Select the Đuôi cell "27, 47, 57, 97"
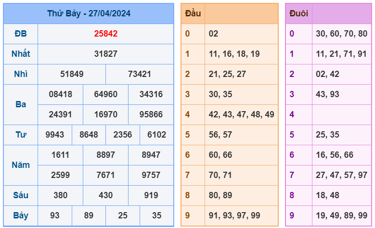Viewport: 375px width, 228px height. click(x=341, y=175)
